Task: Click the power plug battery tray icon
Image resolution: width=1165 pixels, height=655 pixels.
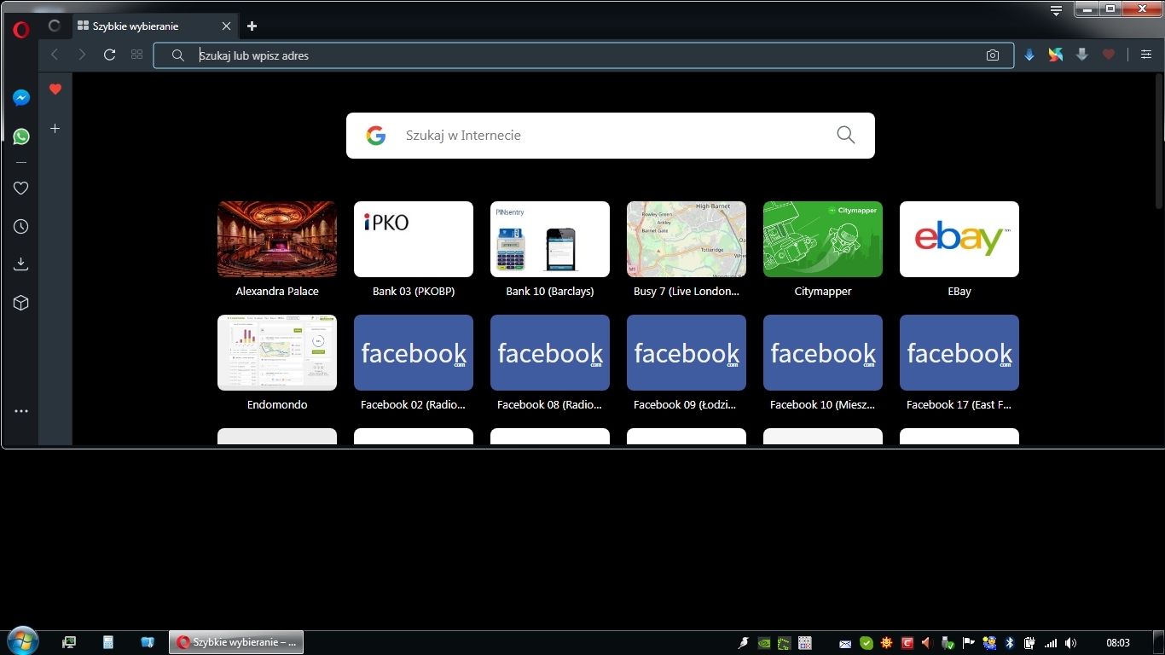Action: pyautogui.click(x=1029, y=643)
